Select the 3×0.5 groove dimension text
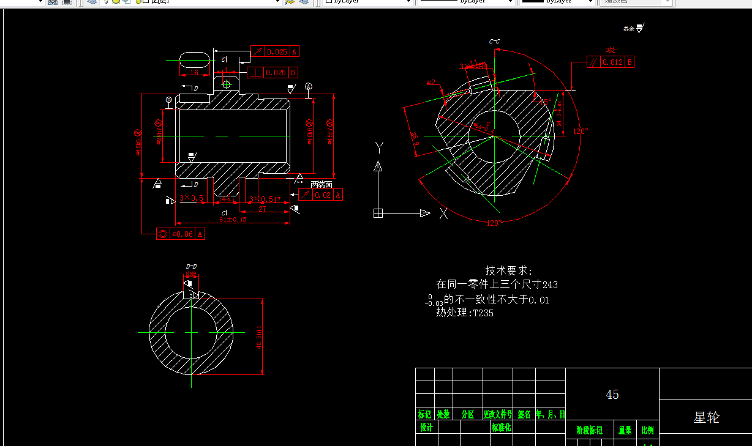The image size is (752, 446). click(191, 198)
